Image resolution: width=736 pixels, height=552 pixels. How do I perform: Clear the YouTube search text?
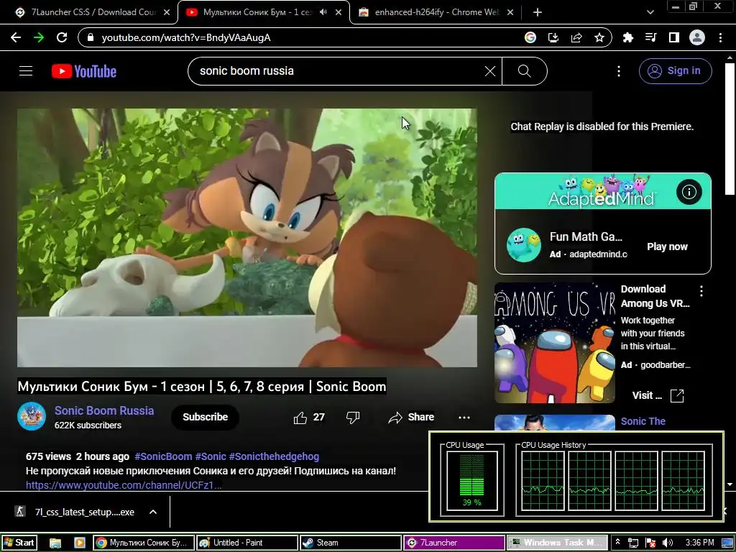point(489,71)
